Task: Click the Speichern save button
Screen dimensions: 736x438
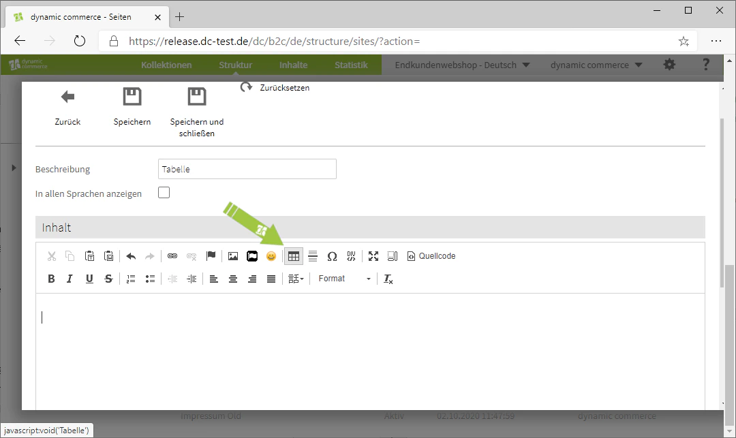Action: [132, 108]
